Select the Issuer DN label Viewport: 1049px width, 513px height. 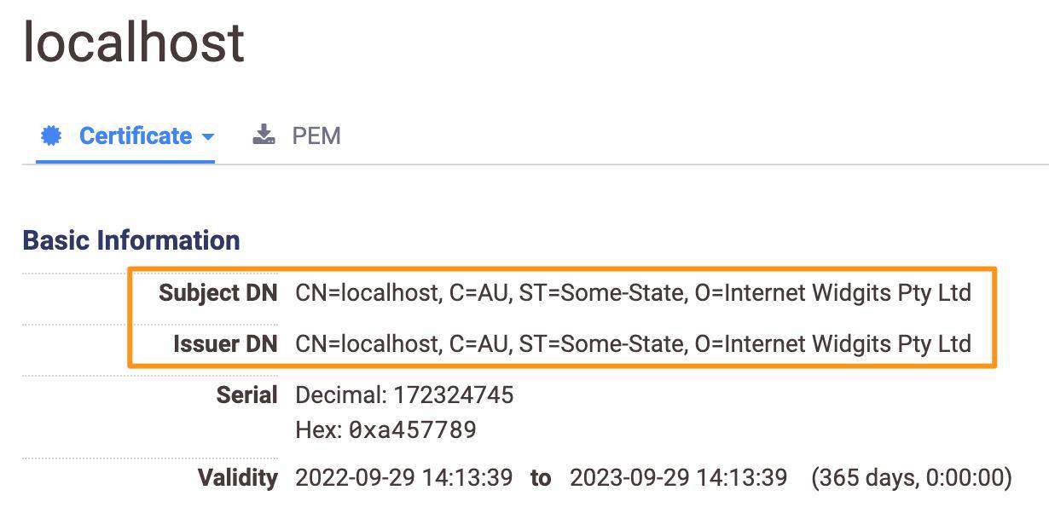225,343
